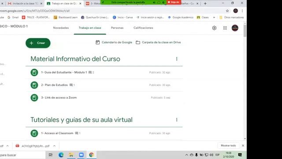Click Mostrar todo in downloads bar
This screenshot has height=159, width=282.
coord(228,145)
